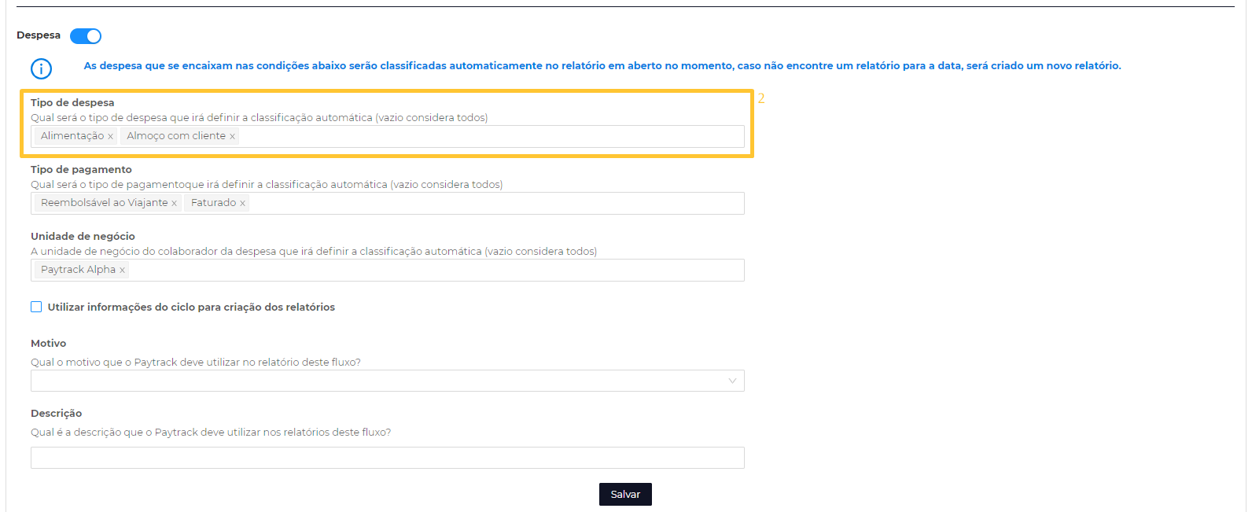Select the Paytrack Alpha tag label
This screenshot has height=512, width=1252.
pyautogui.click(x=78, y=270)
